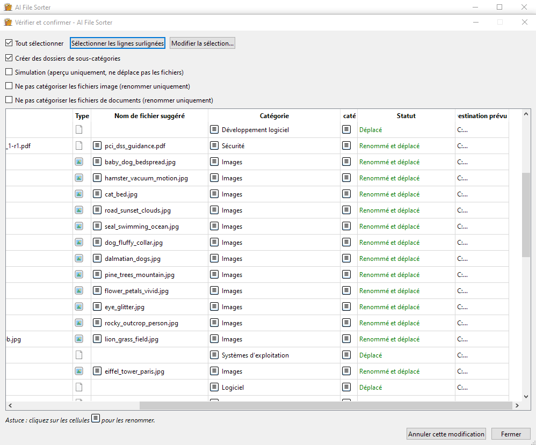The width and height of the screenshot is (536, 445).
Task: Click the Statut column header
Action: click(x=406, y=115)
